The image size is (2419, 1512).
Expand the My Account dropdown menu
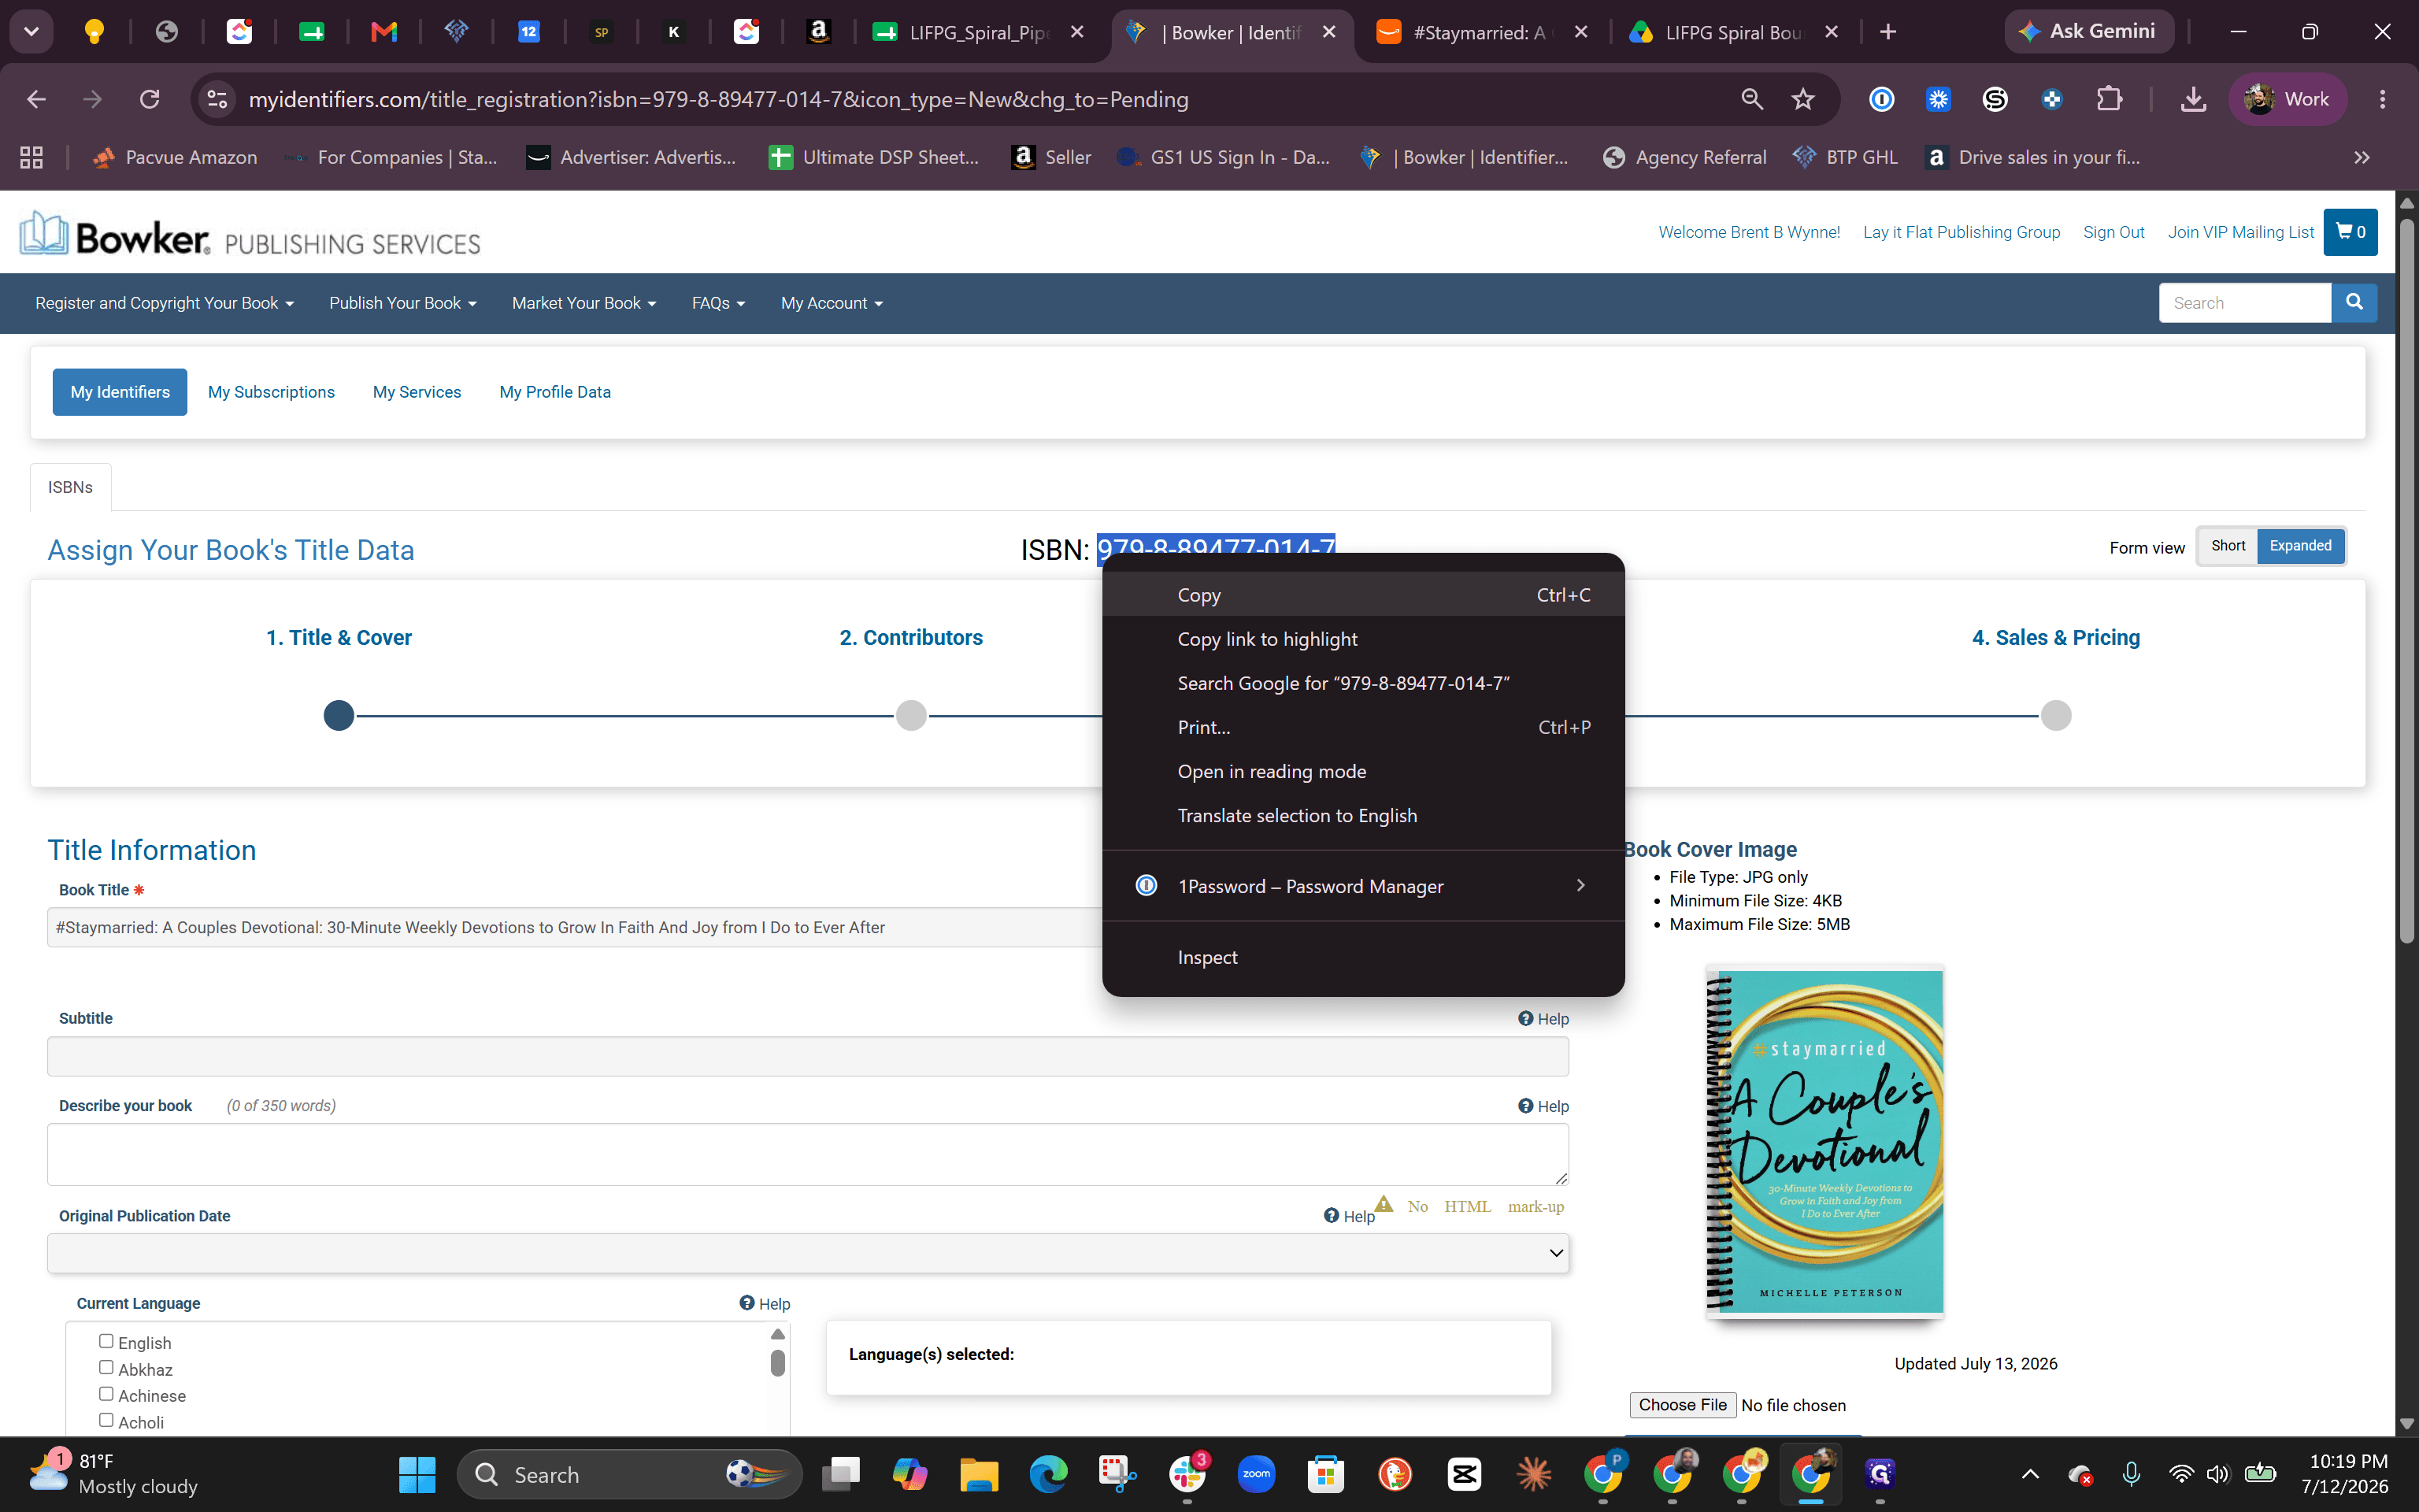click(x=832, y=303)
